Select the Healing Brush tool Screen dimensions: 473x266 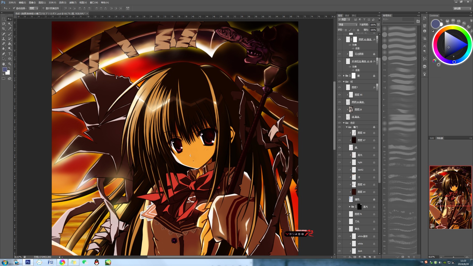(4, 34)
